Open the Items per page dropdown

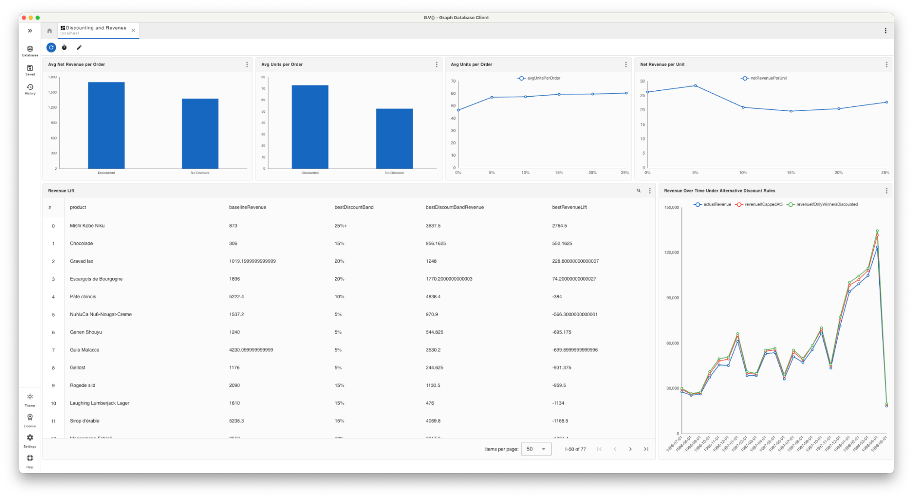(x=536, y=449)
